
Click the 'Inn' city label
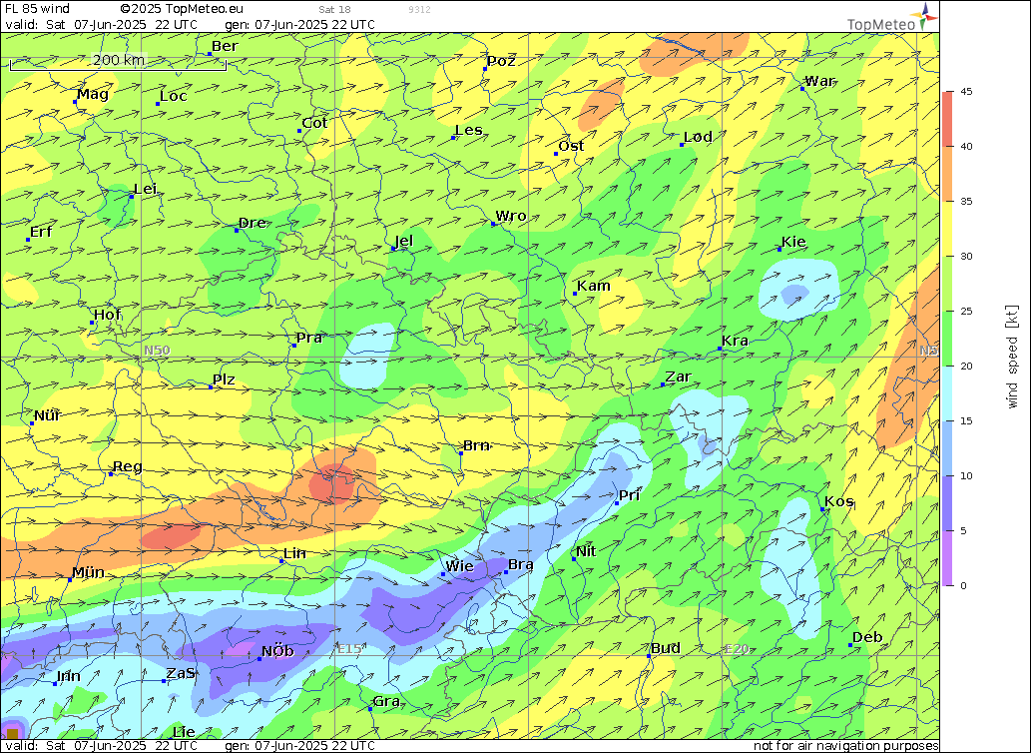(69, 677)
